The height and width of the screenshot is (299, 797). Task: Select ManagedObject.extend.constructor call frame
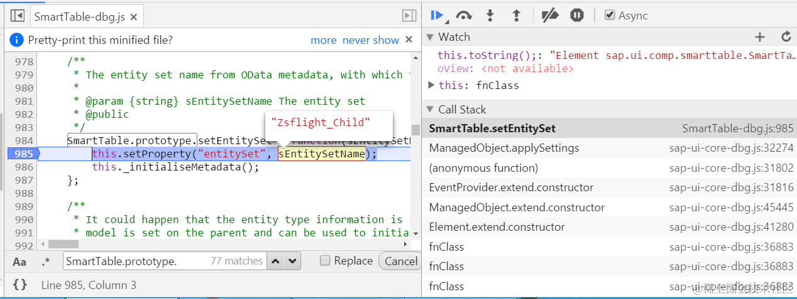[610, 207]
